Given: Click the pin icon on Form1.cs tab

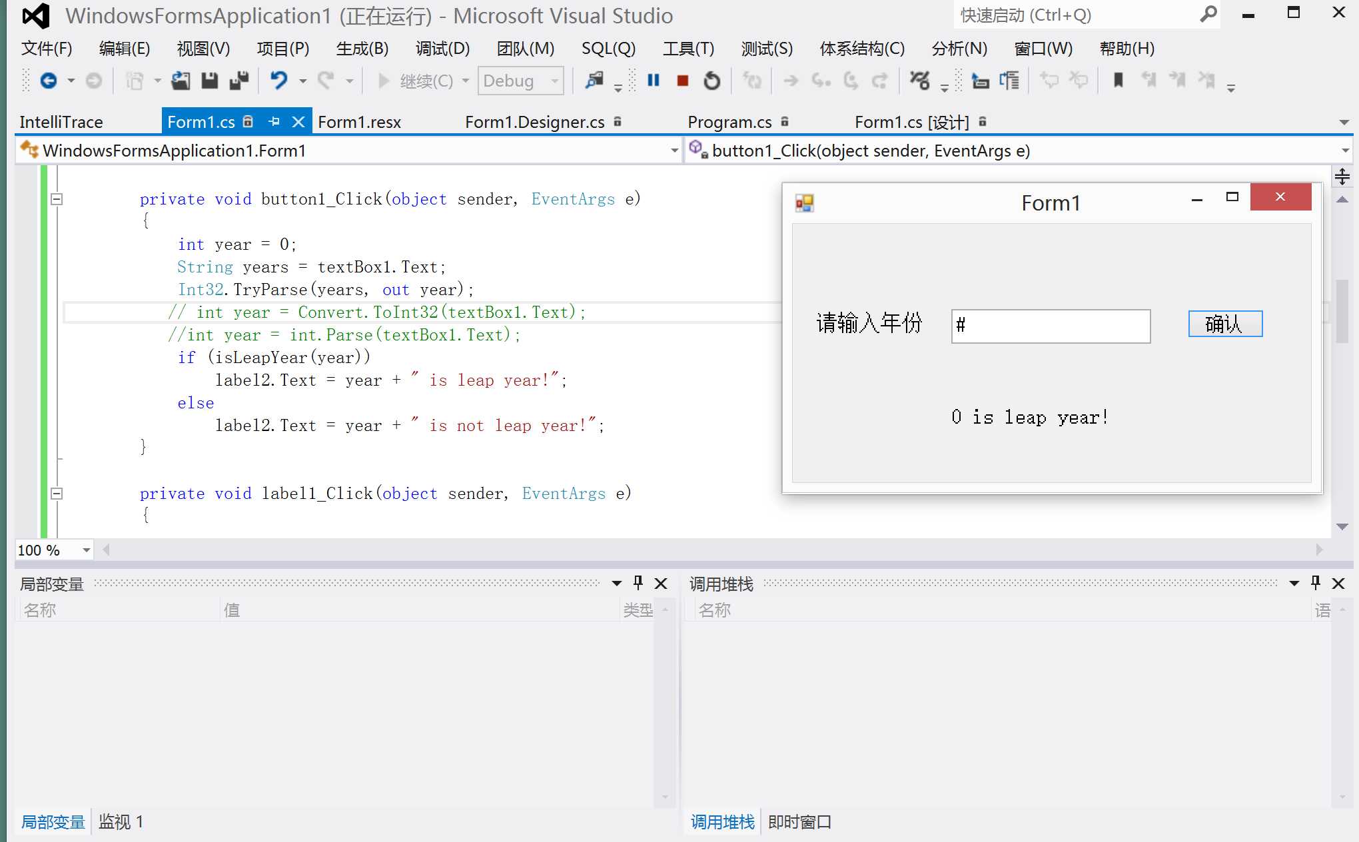Looking at the screenshot, I should [274, 121].
